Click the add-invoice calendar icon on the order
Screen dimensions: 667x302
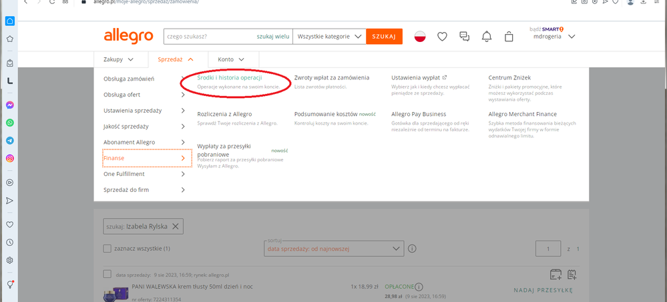556,274
